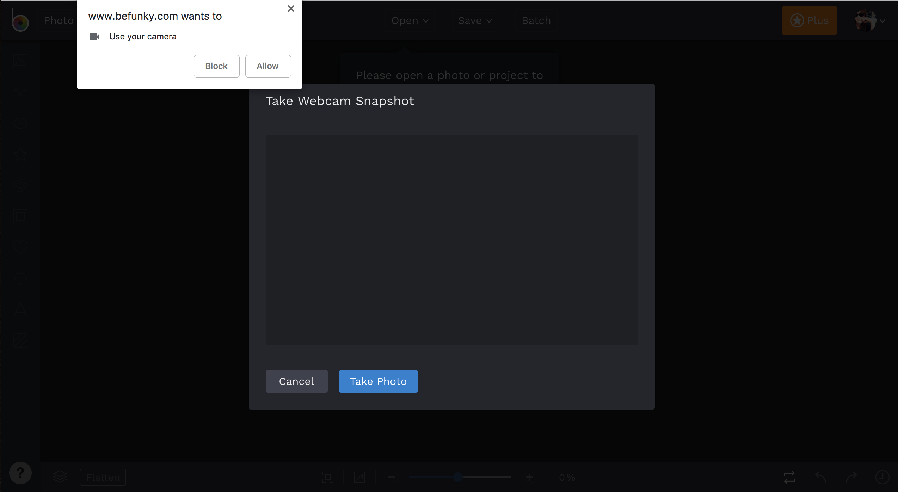
Task: Click the webcam preview area
Action: pyautogui.click(x=451, y=240)
